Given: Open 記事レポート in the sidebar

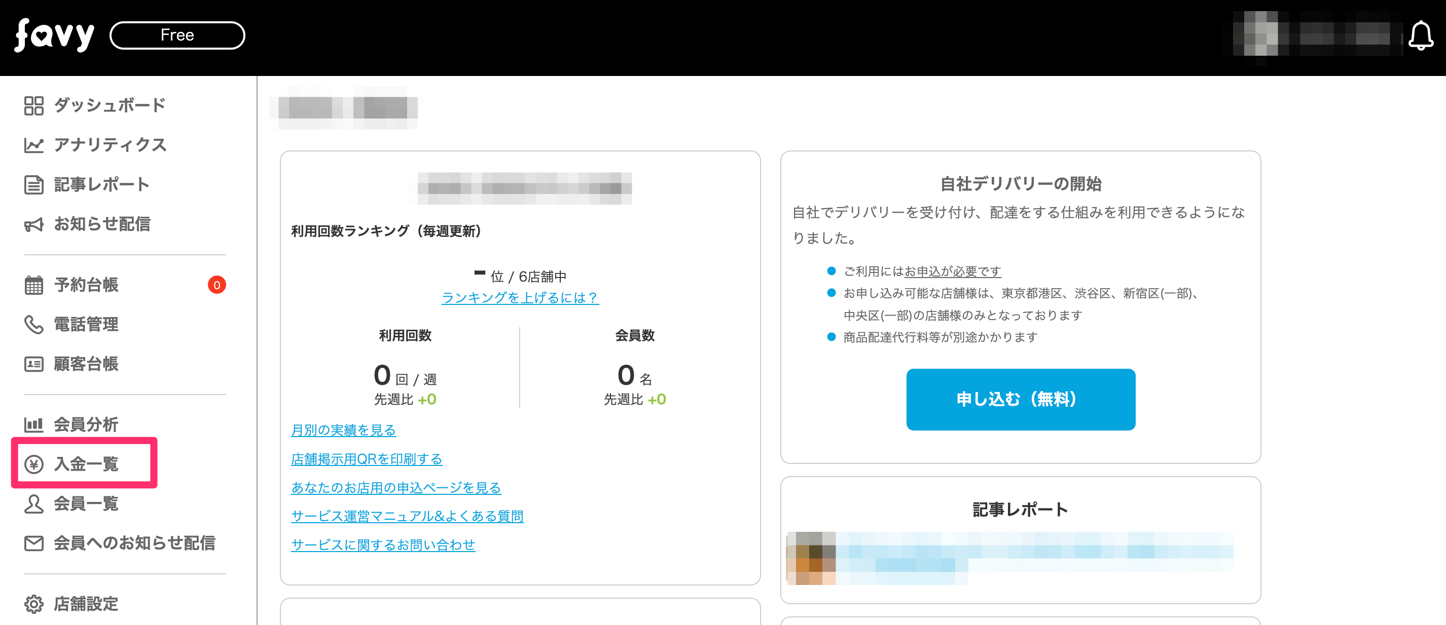Looking at the screenshot, I should [x=101, y=184].
